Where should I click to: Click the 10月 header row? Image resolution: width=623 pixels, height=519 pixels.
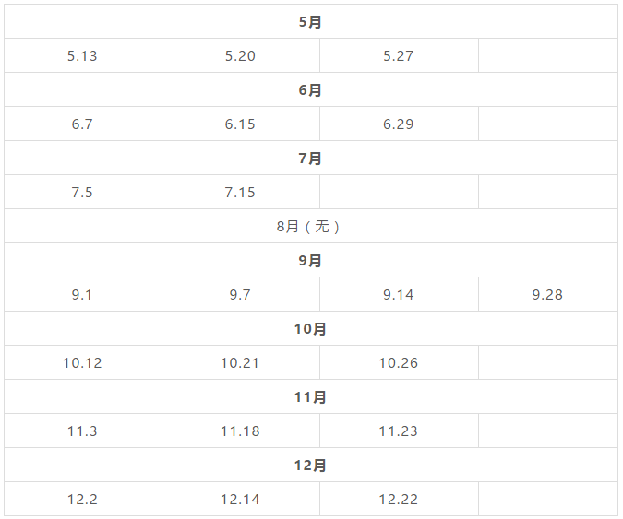click(x=311, y=328)
